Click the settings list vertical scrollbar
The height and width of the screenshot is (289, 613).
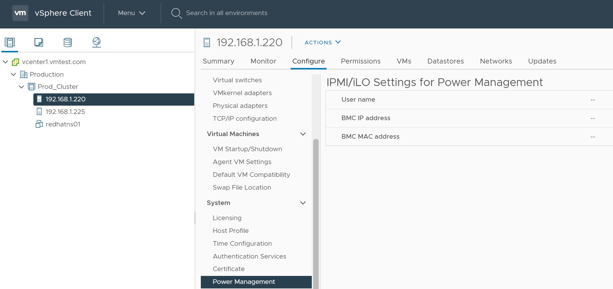(x=316, y=214)
